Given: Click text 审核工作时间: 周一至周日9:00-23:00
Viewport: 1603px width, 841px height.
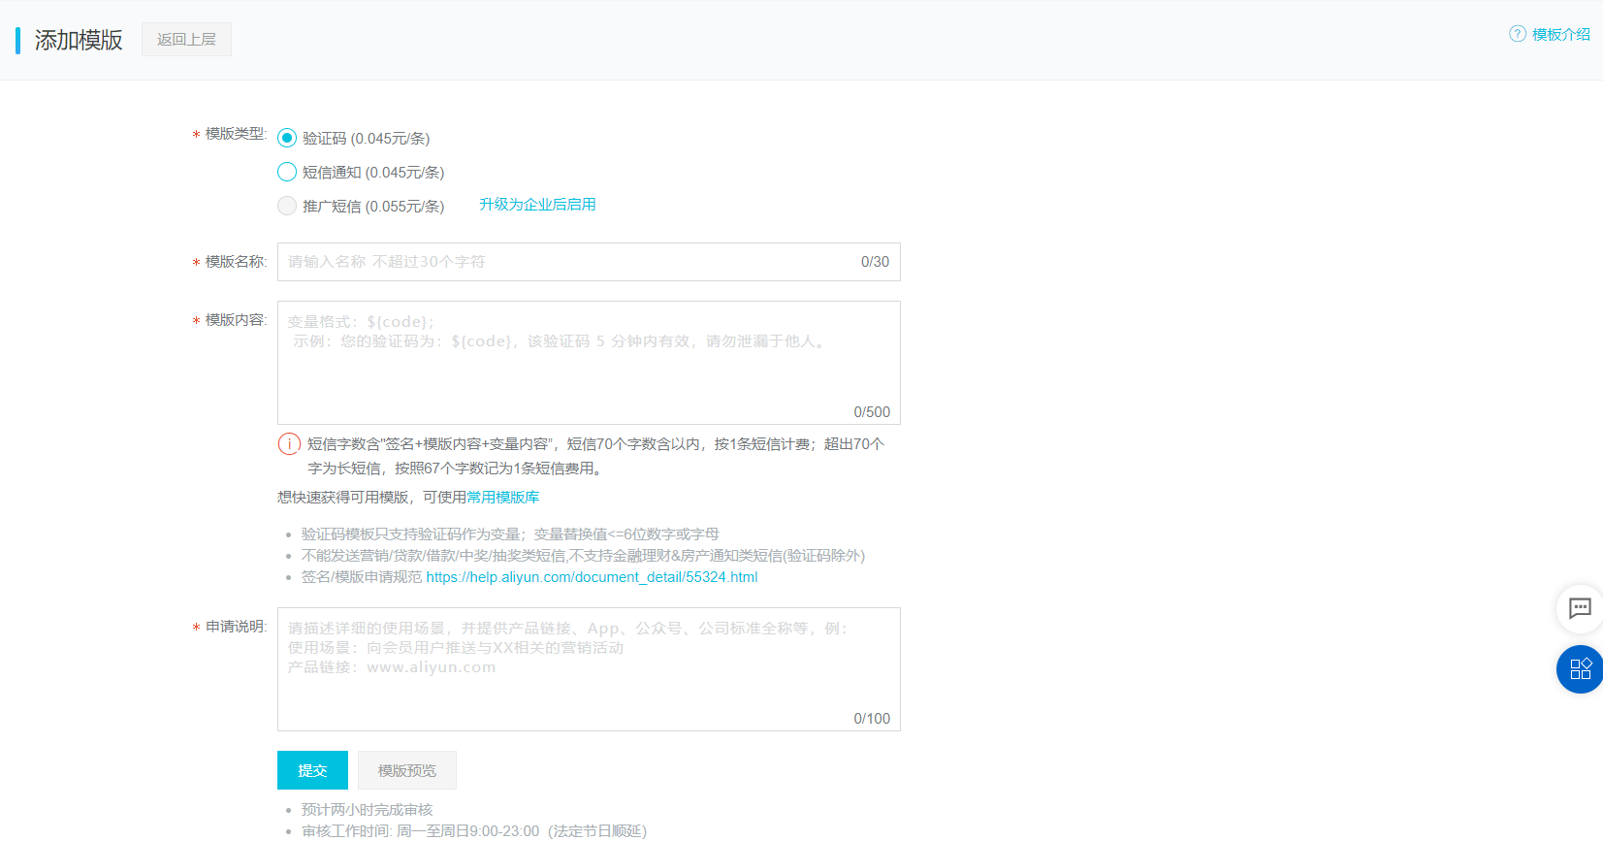Looking at the screenshot, I should click(x=420, y=831).
